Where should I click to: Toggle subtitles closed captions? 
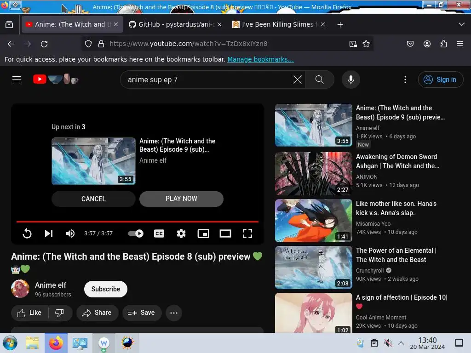click(159, 233)
